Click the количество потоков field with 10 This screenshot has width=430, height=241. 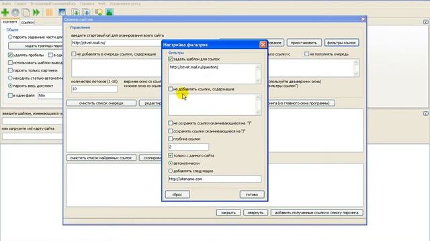[x=94, y=89]
